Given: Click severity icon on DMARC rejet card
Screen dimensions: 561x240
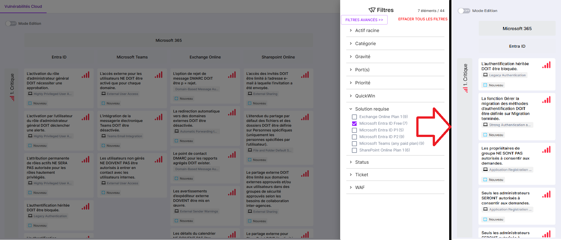Looking at the screenshot, I should pos(232,75).
